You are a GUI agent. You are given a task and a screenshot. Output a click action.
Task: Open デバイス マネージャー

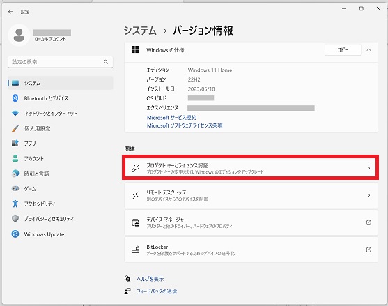[x=251, y=222]
